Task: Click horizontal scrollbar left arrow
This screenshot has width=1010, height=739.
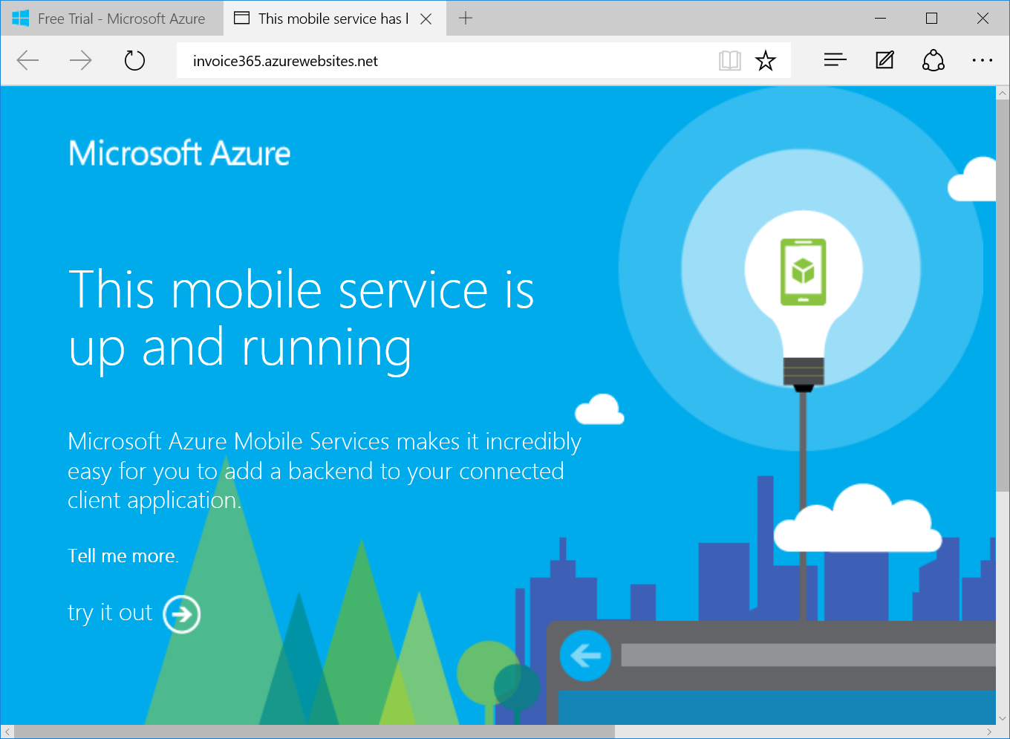Action: pos(7,732)
